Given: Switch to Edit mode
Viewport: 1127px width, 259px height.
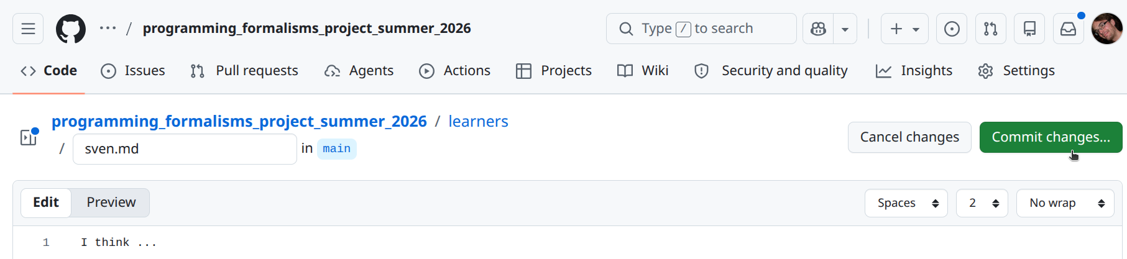Looking at the screenshot, I should 46,202.
